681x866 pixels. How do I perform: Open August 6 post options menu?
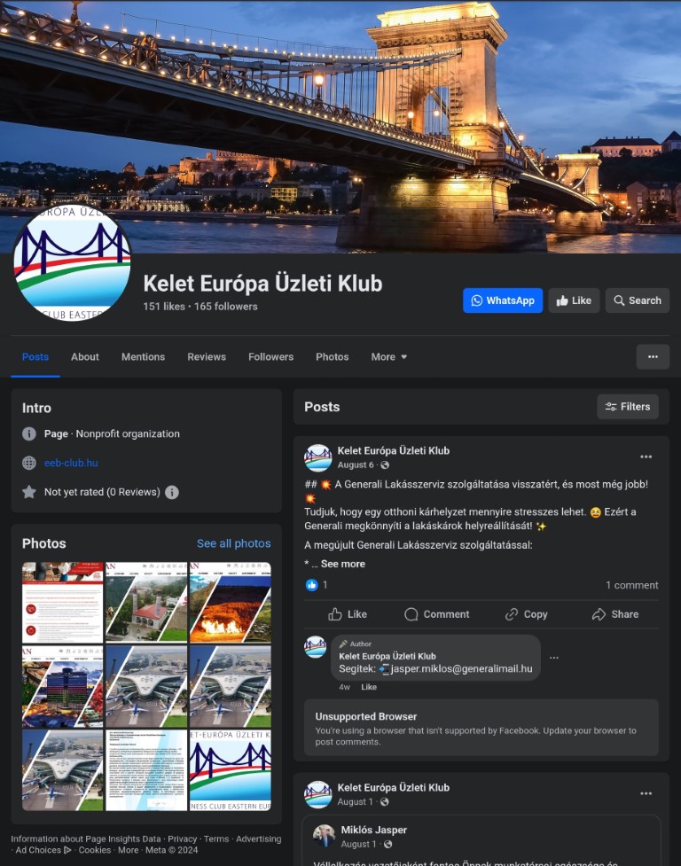(646, 456)
